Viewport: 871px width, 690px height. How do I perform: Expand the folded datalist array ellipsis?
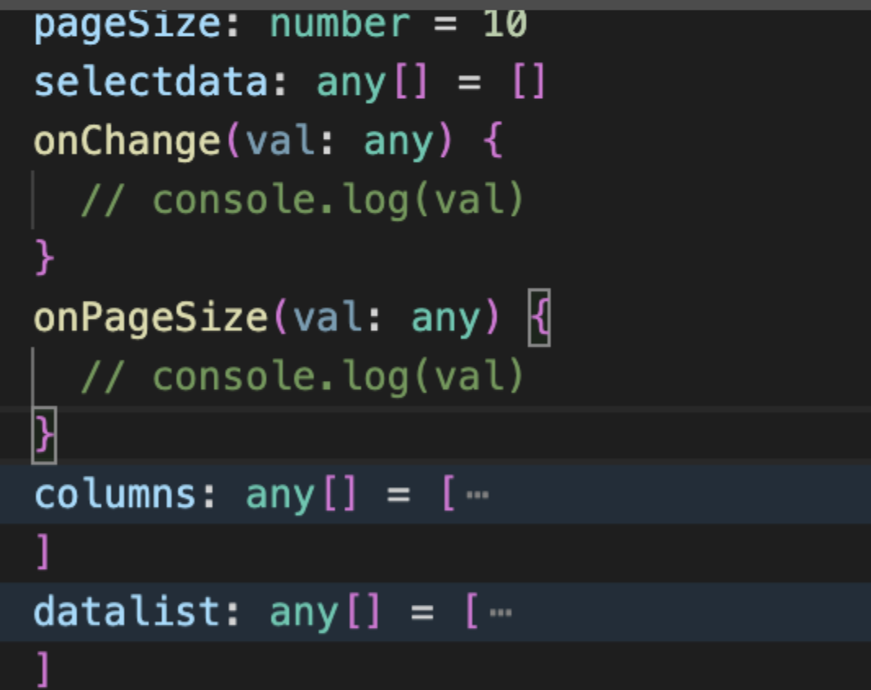501,612
